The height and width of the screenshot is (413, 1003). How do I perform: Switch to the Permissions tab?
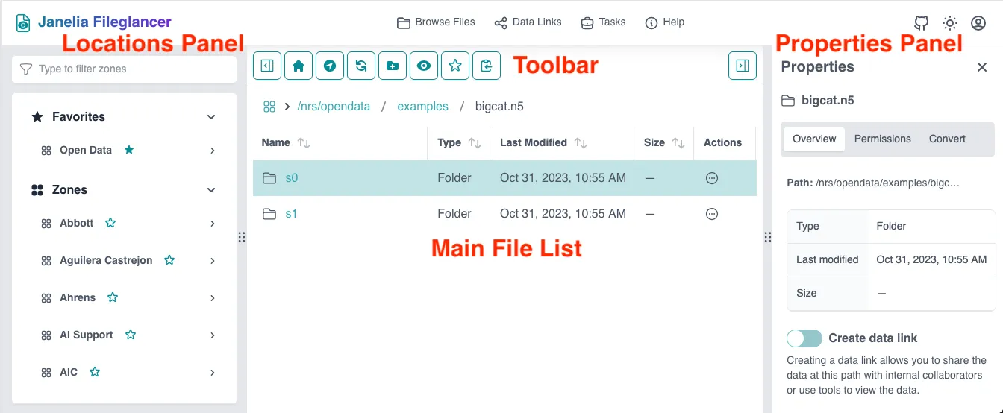[x=882, y=139]
